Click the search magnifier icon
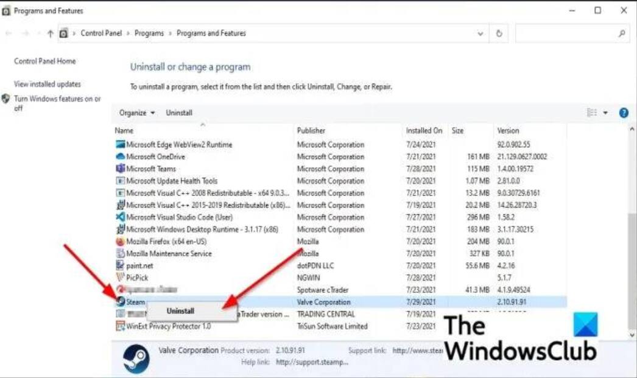This screenshot has height=378, width=637. coord(622,33)
